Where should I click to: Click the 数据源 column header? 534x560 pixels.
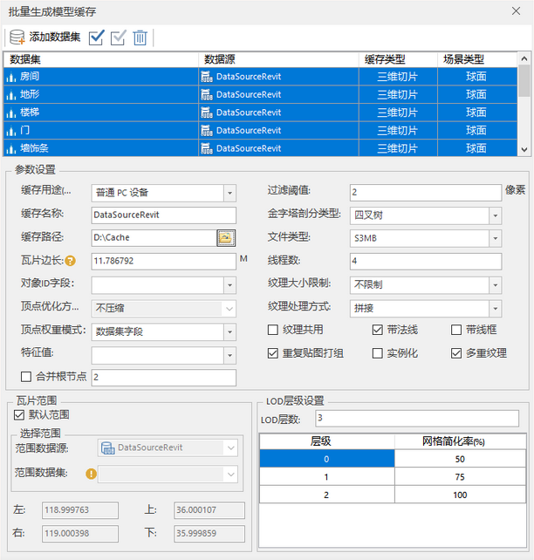pyautogui.click(x=278, y=59)
